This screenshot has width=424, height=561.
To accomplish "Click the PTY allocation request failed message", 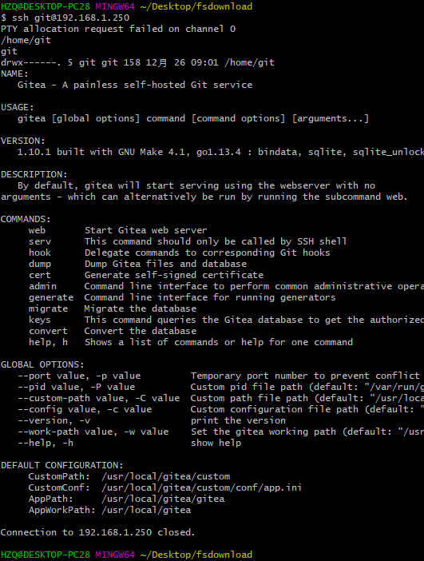I will tap(118, 29).
